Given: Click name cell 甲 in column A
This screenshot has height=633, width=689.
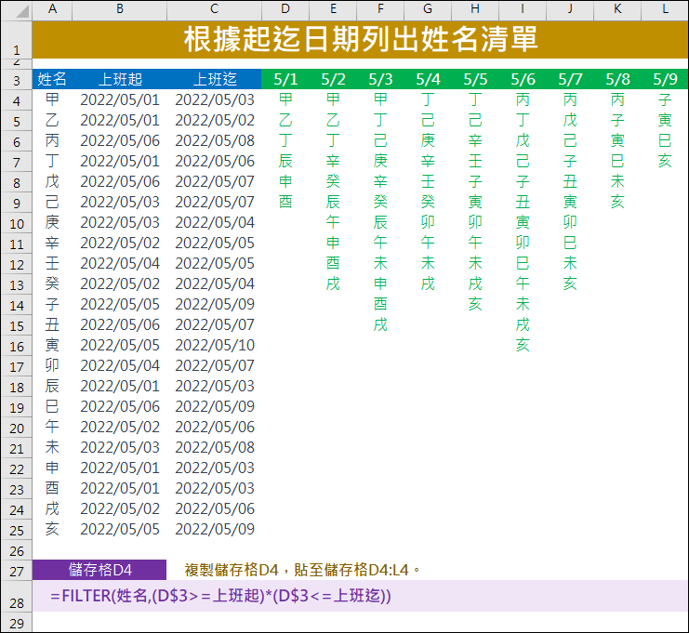Looking at the screenshot, I should point(52,99).
